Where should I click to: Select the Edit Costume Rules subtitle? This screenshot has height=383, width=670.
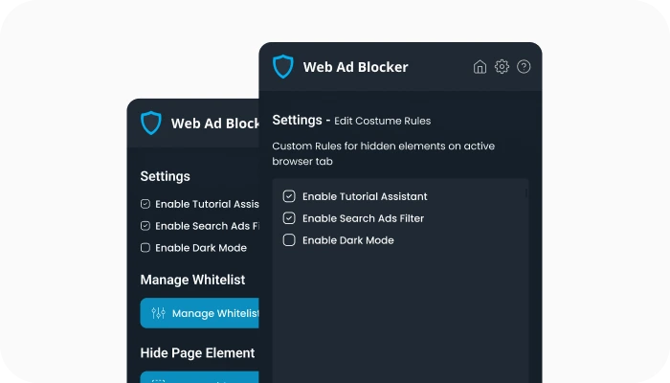382,121
